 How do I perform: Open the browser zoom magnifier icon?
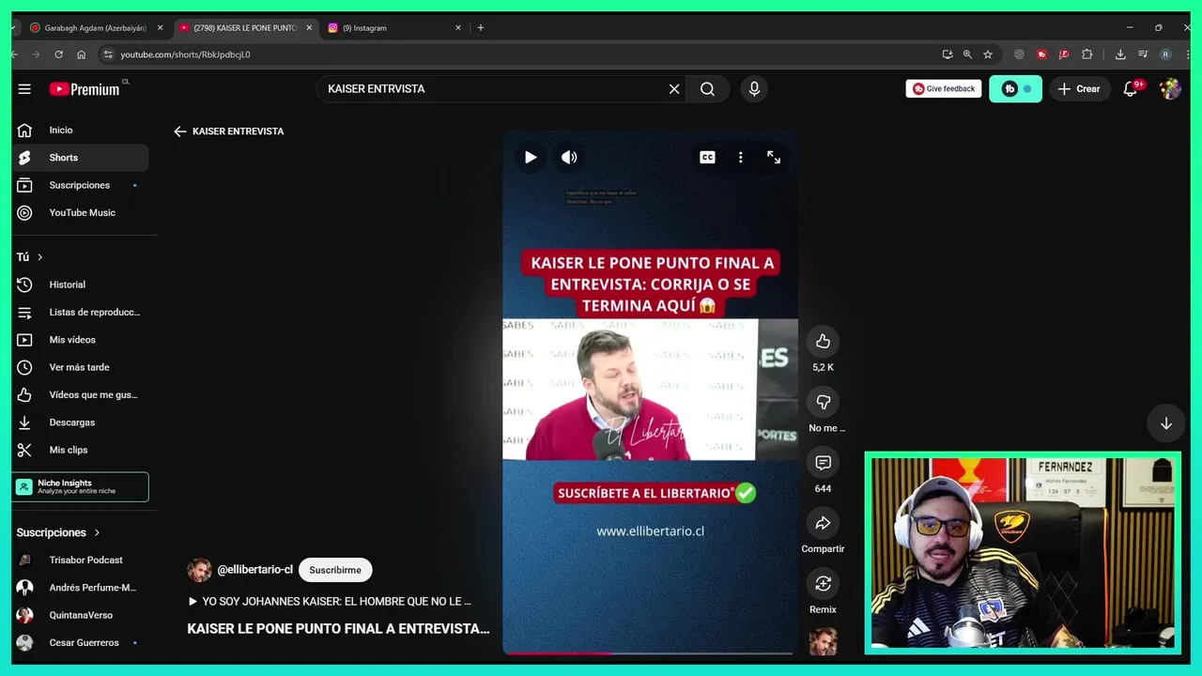pyautogui.click(x=967, y=54)
